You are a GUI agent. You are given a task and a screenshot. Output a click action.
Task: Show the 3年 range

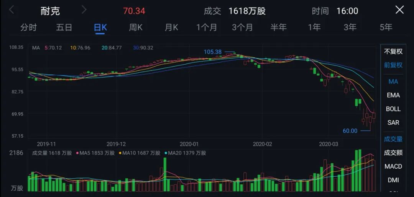pyautogui.click(x=350, y=28)
